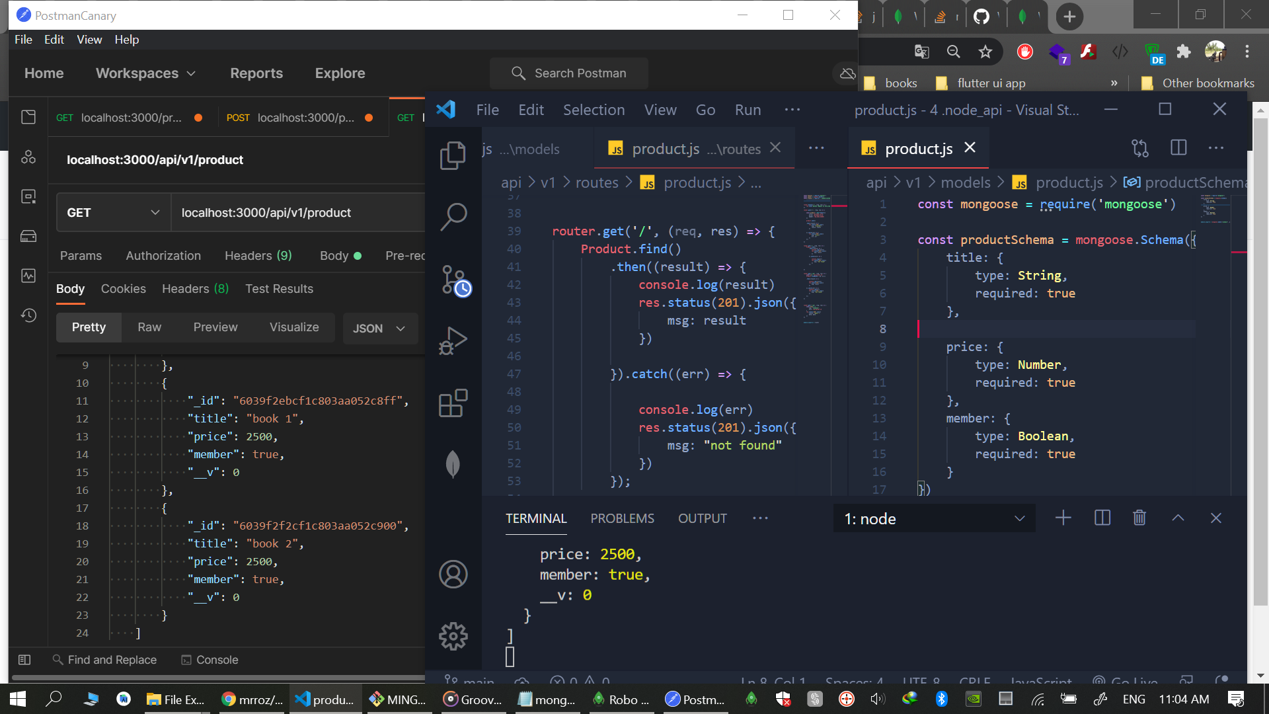Open terminal selector '1: node' dropdown
This screenshot has width=1269, height=714.
934,519
